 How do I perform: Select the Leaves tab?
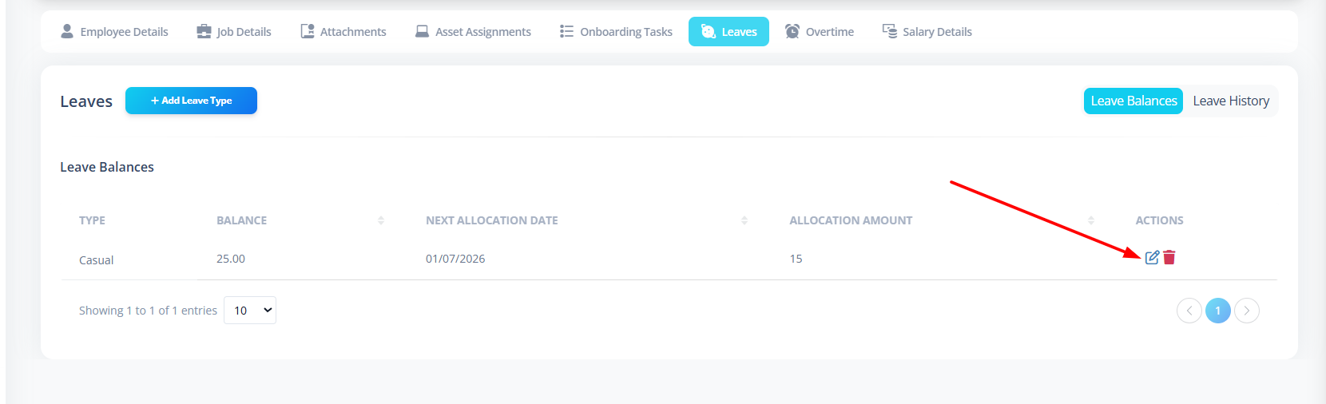tap(729, 32)
